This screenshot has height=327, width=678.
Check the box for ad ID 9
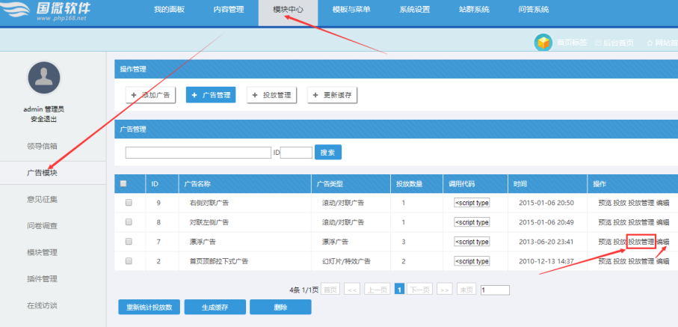tap(129, 203)
